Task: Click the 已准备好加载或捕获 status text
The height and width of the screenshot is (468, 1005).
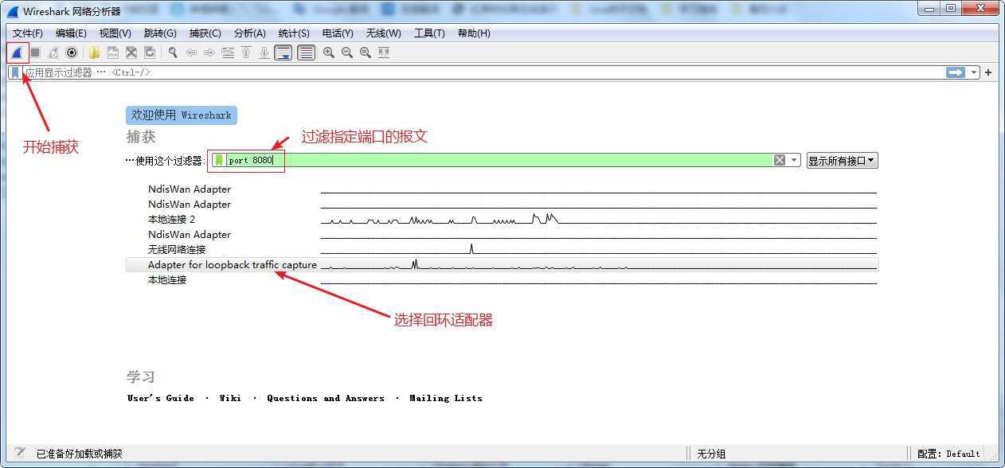Action: coord(80,454)
